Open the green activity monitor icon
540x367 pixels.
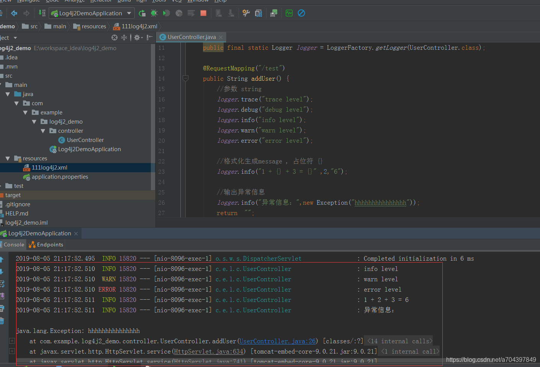(x=289, y=13)
